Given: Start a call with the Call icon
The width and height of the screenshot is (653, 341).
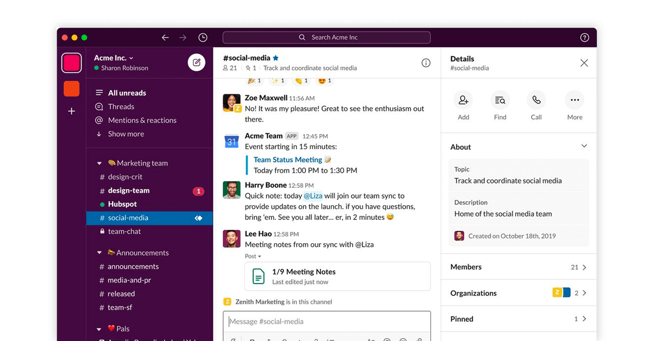Looking at the screenshot, I should pos(537,100).
